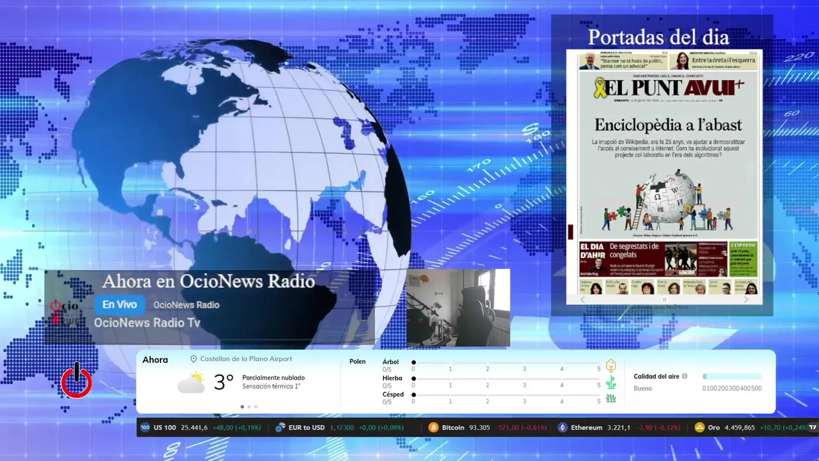Image resolution: width=819 pixels, height=461 pixels.
Task: Click the location pin beside Castellon
Action: point(193,359)
